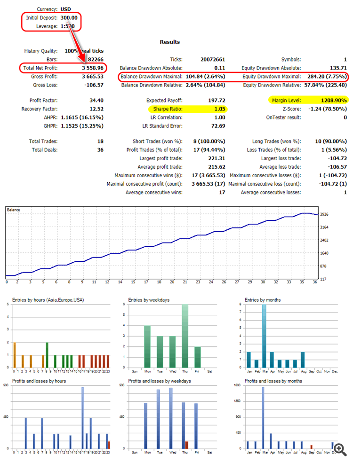353x462 pixels.
Task: Click Equity Drawdown Maximal value 284.20 (7.75%)
Action: (x=327, y=77)
